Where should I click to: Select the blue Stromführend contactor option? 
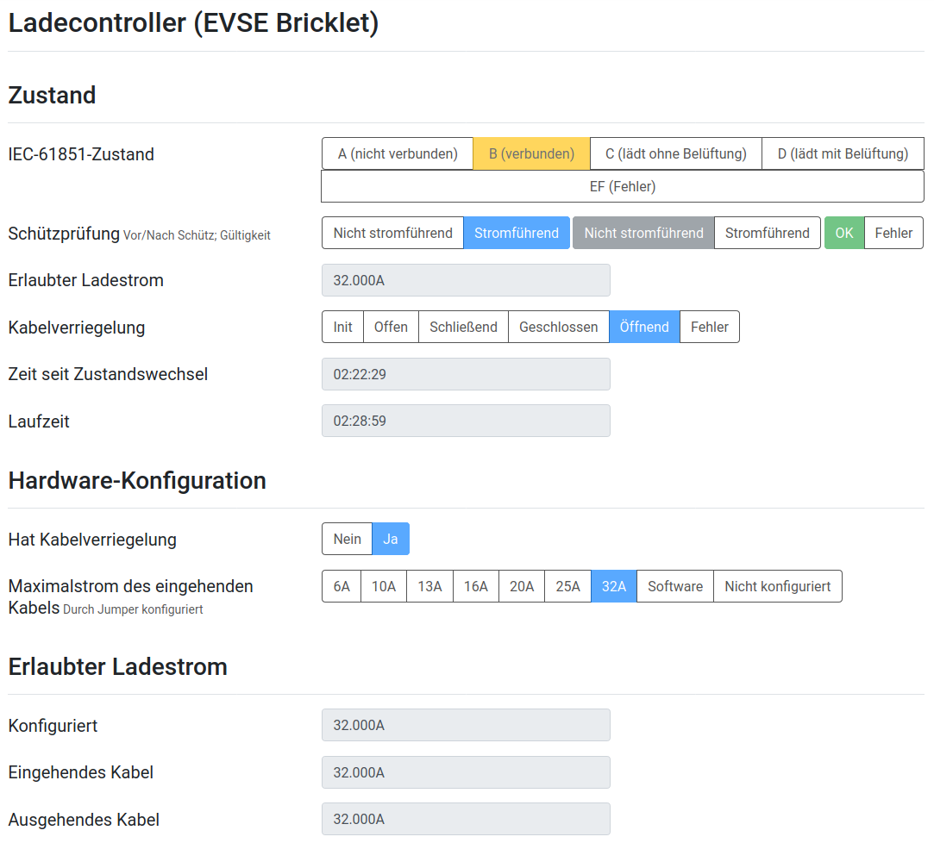(517, 233)
